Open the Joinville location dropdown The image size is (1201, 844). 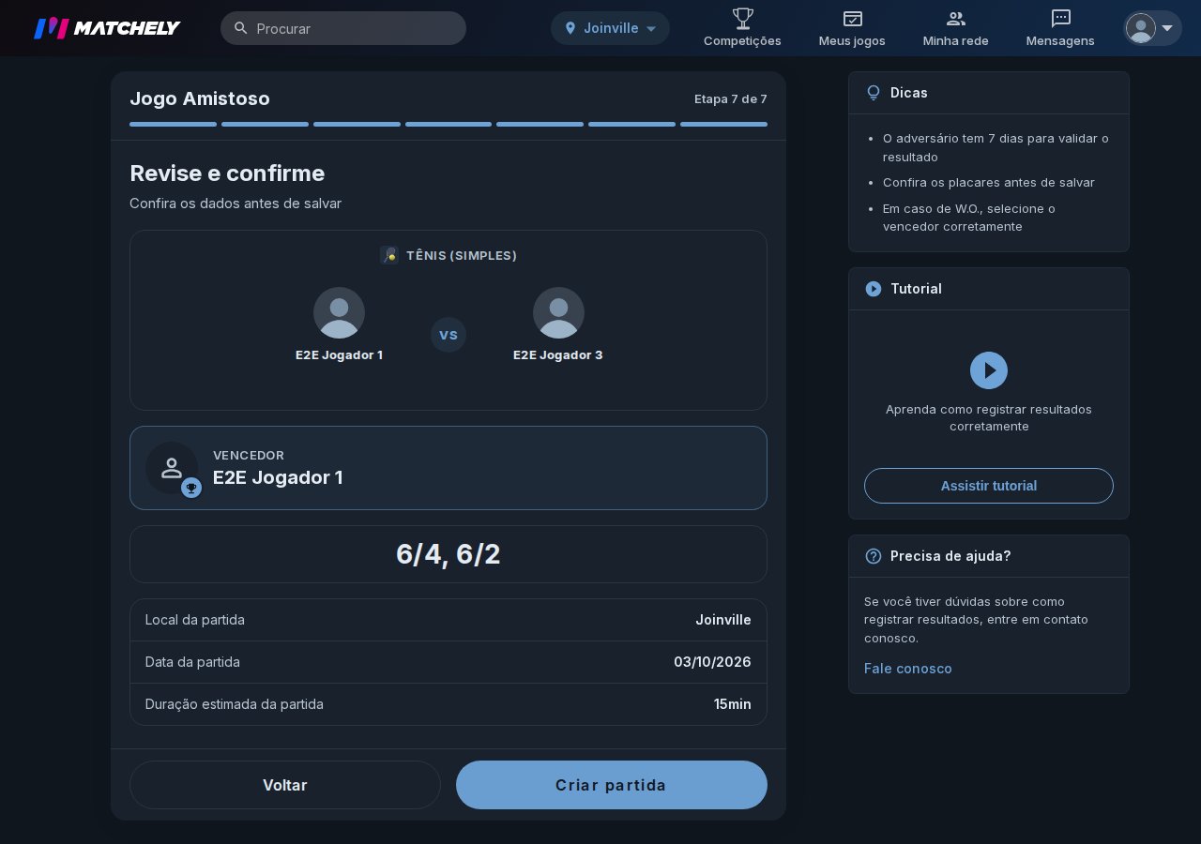pyautogui.click(x=610, y=28)
